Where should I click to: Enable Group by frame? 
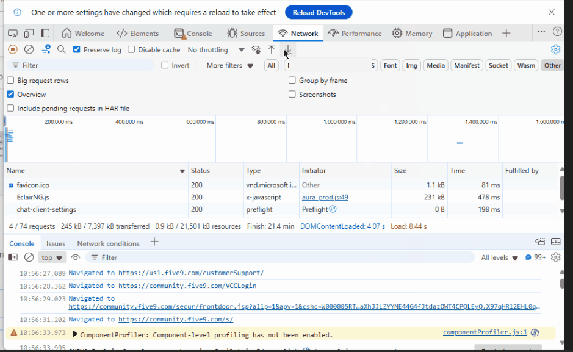click(x=292, y=81)
